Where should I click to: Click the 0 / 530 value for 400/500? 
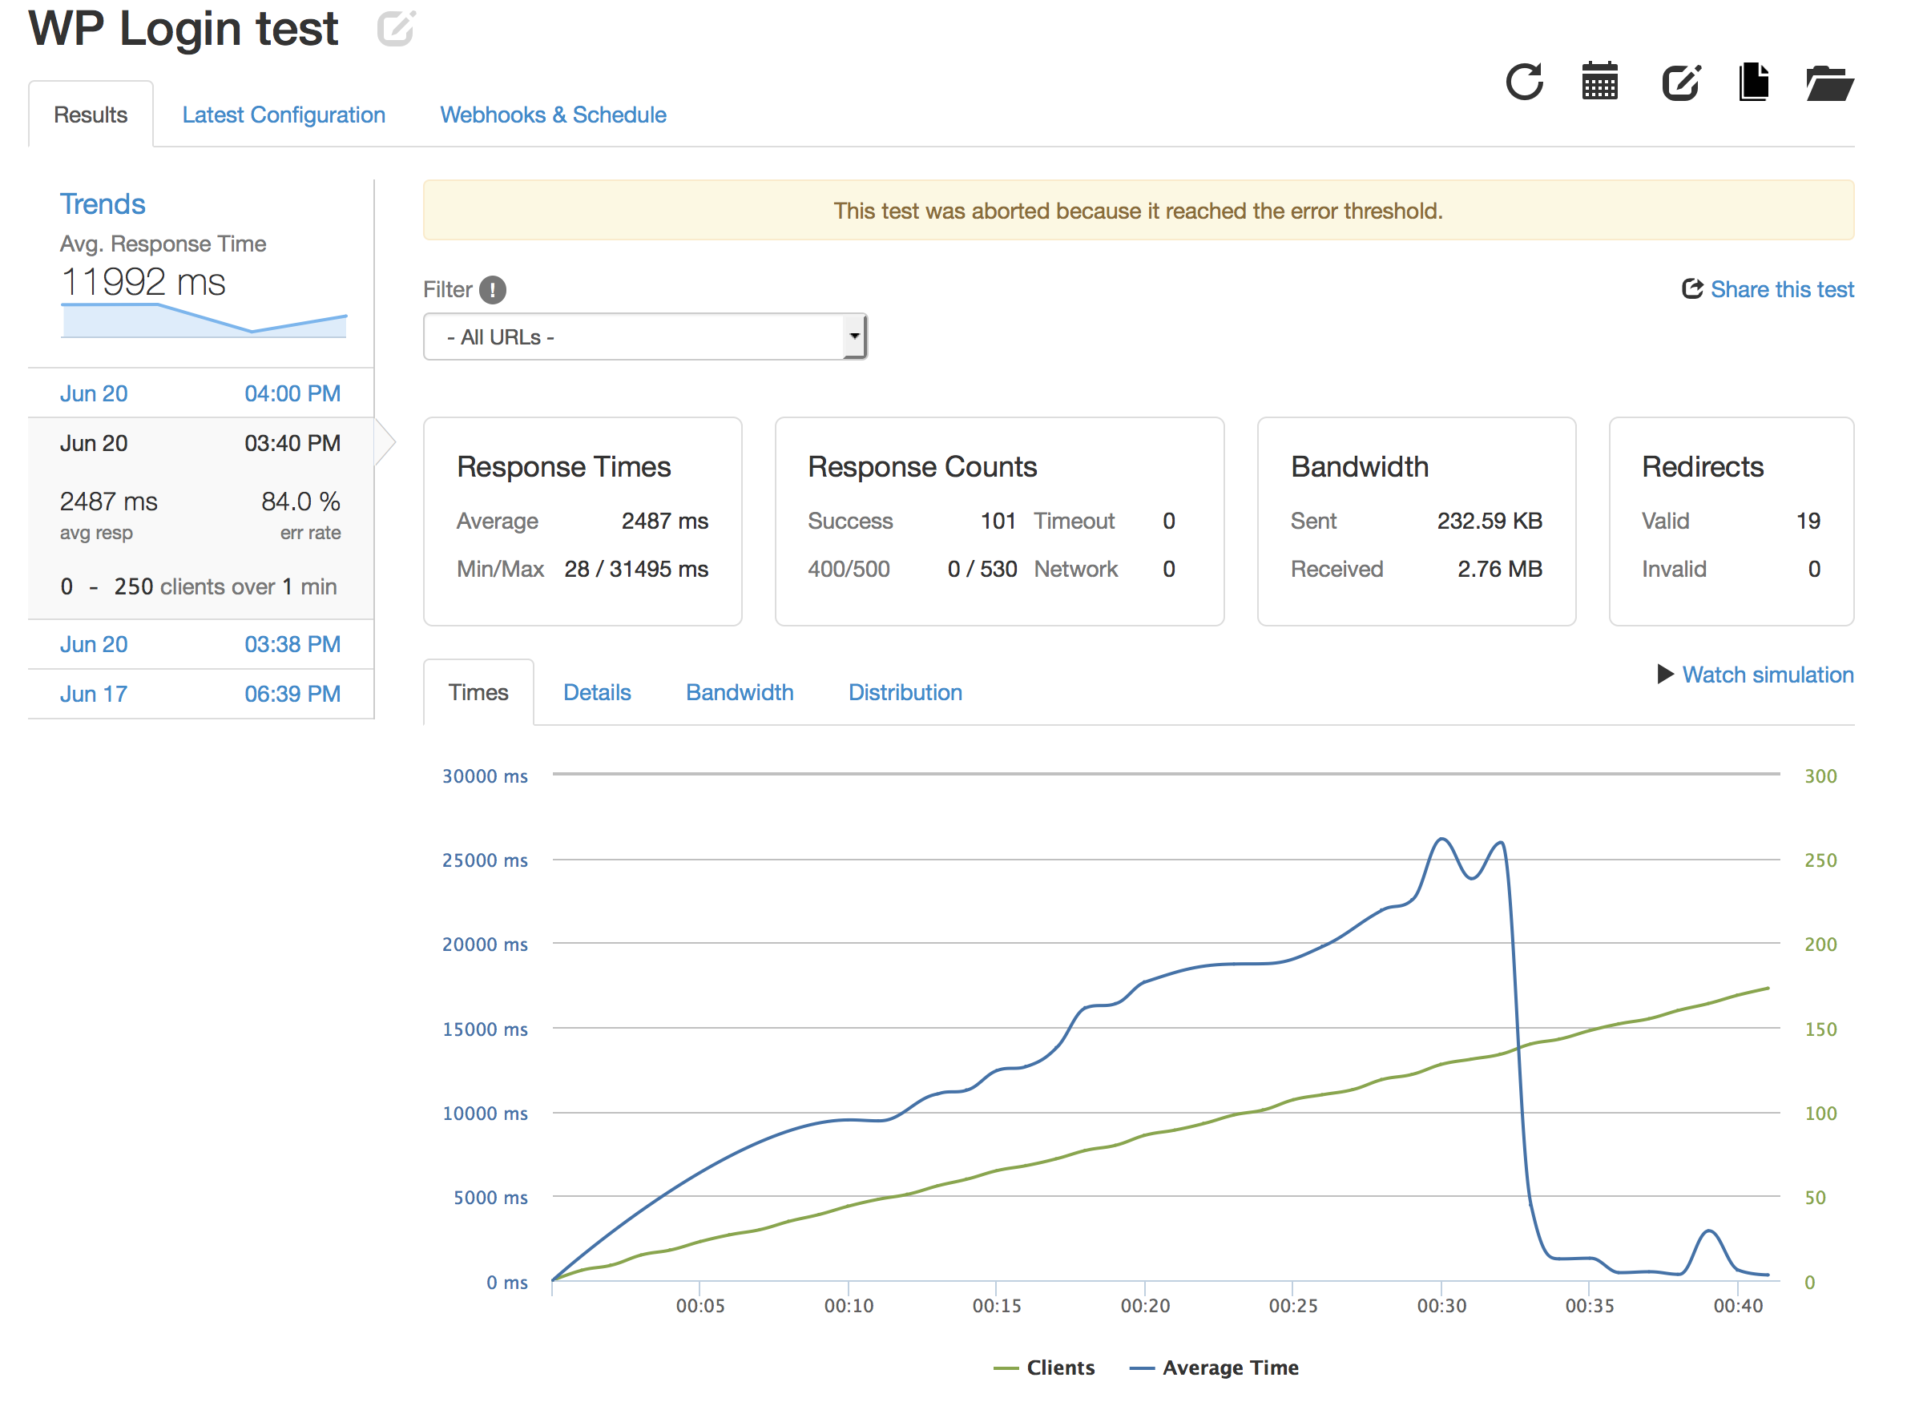coord(982,569)
